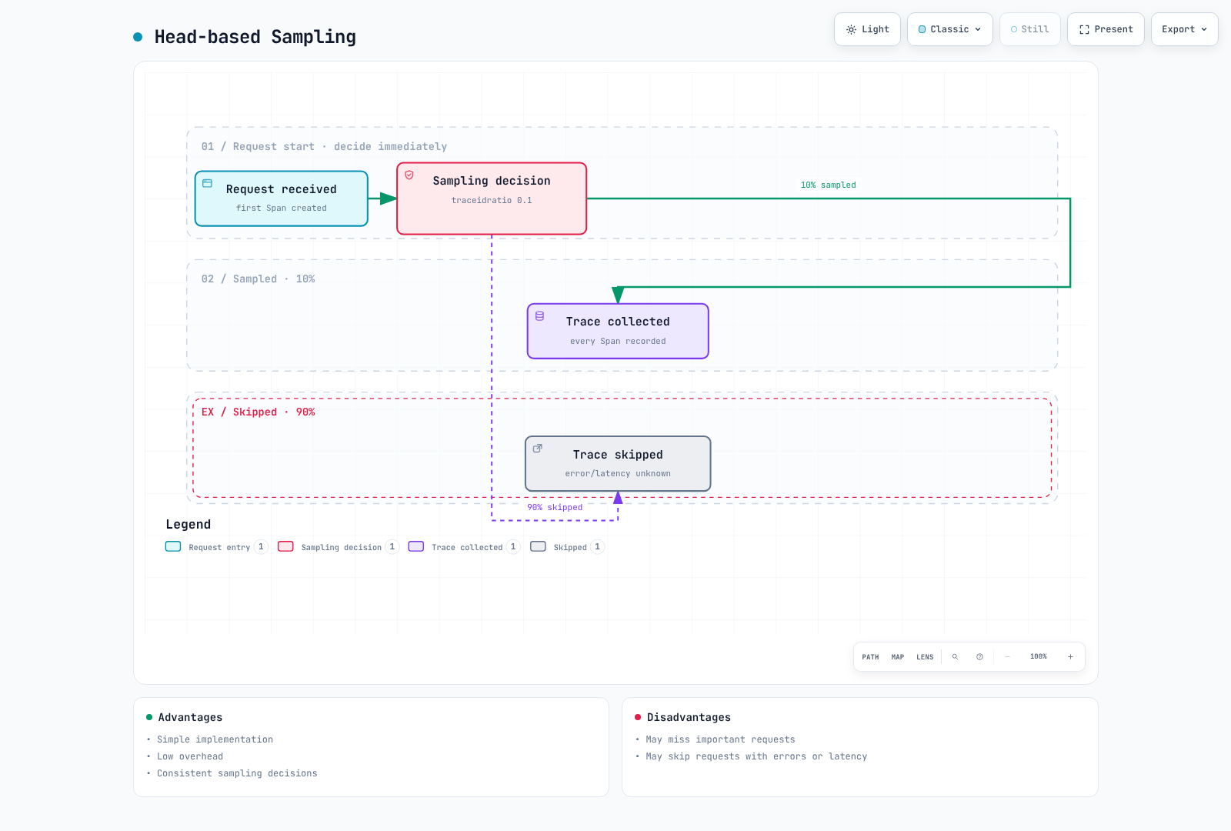
Task: Toggle Sampling decision legend swatch
Action: point(285,546)
